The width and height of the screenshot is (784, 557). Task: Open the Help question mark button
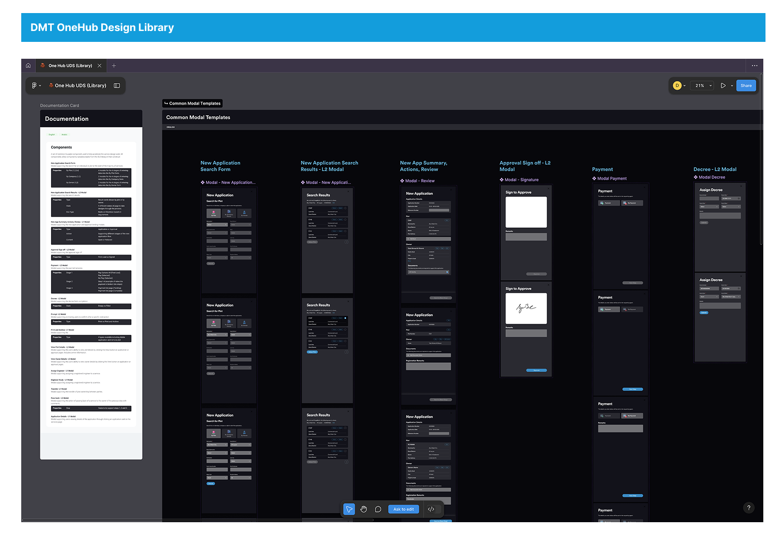[x=749, y=508]
